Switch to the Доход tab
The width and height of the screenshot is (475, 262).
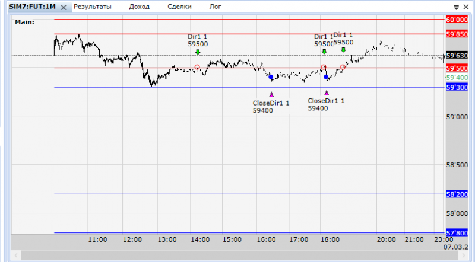[140, 7]
